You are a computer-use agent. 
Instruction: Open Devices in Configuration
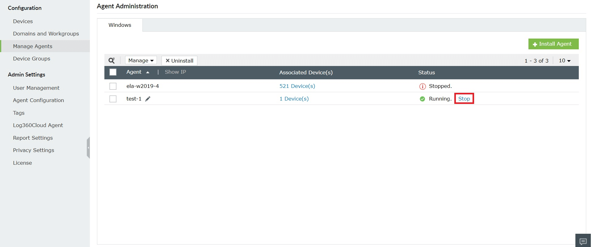(23, 21)
